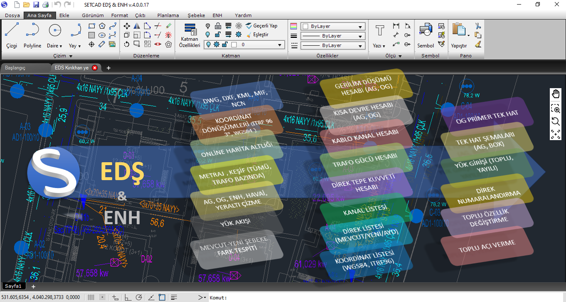Pick the Daire circle tool icon

point(55,30)
